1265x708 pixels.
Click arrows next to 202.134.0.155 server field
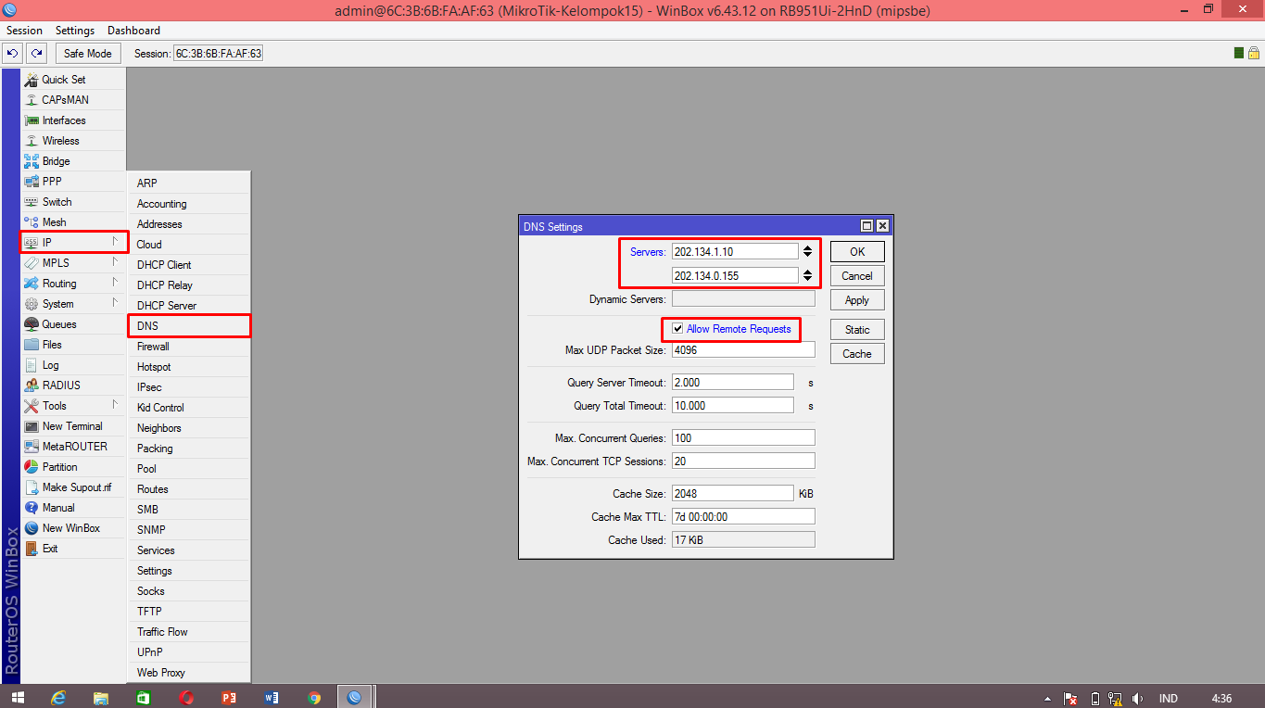[x=807, y=275]
